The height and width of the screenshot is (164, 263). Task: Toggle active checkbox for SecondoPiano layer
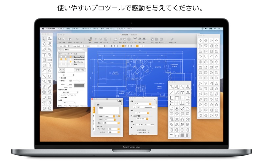click(x=61, y=57)
